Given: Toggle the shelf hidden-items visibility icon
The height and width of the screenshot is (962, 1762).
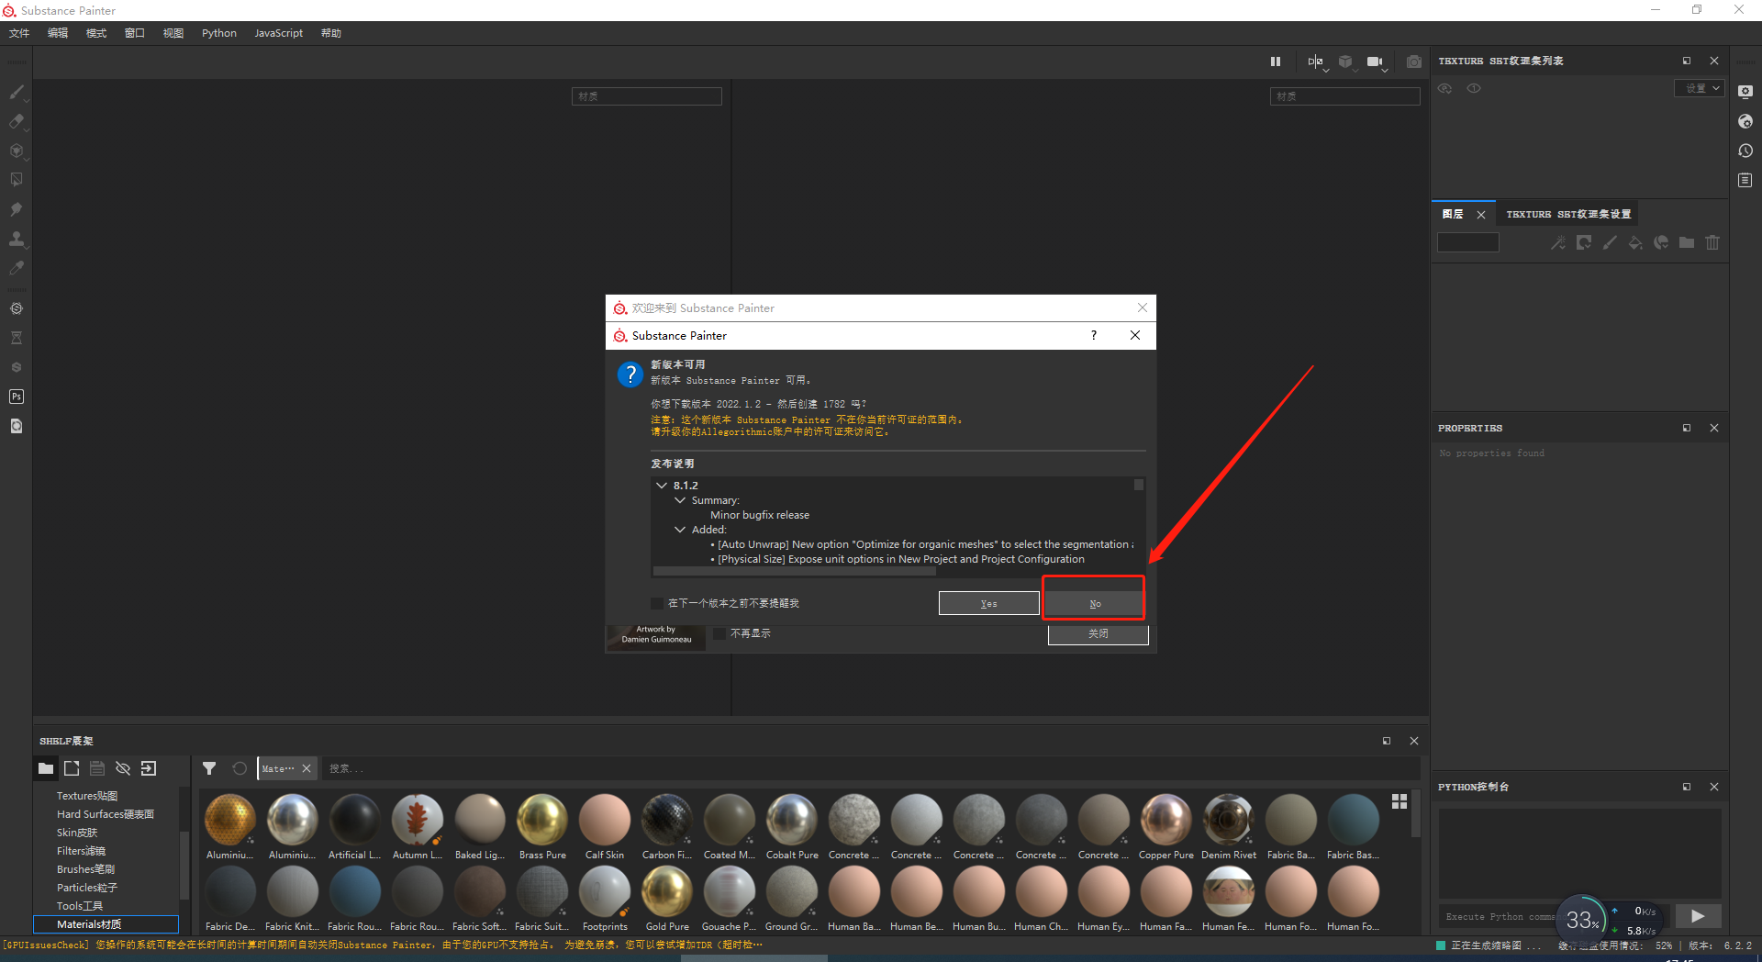Looking at the screenshot, I should (123, 768).
